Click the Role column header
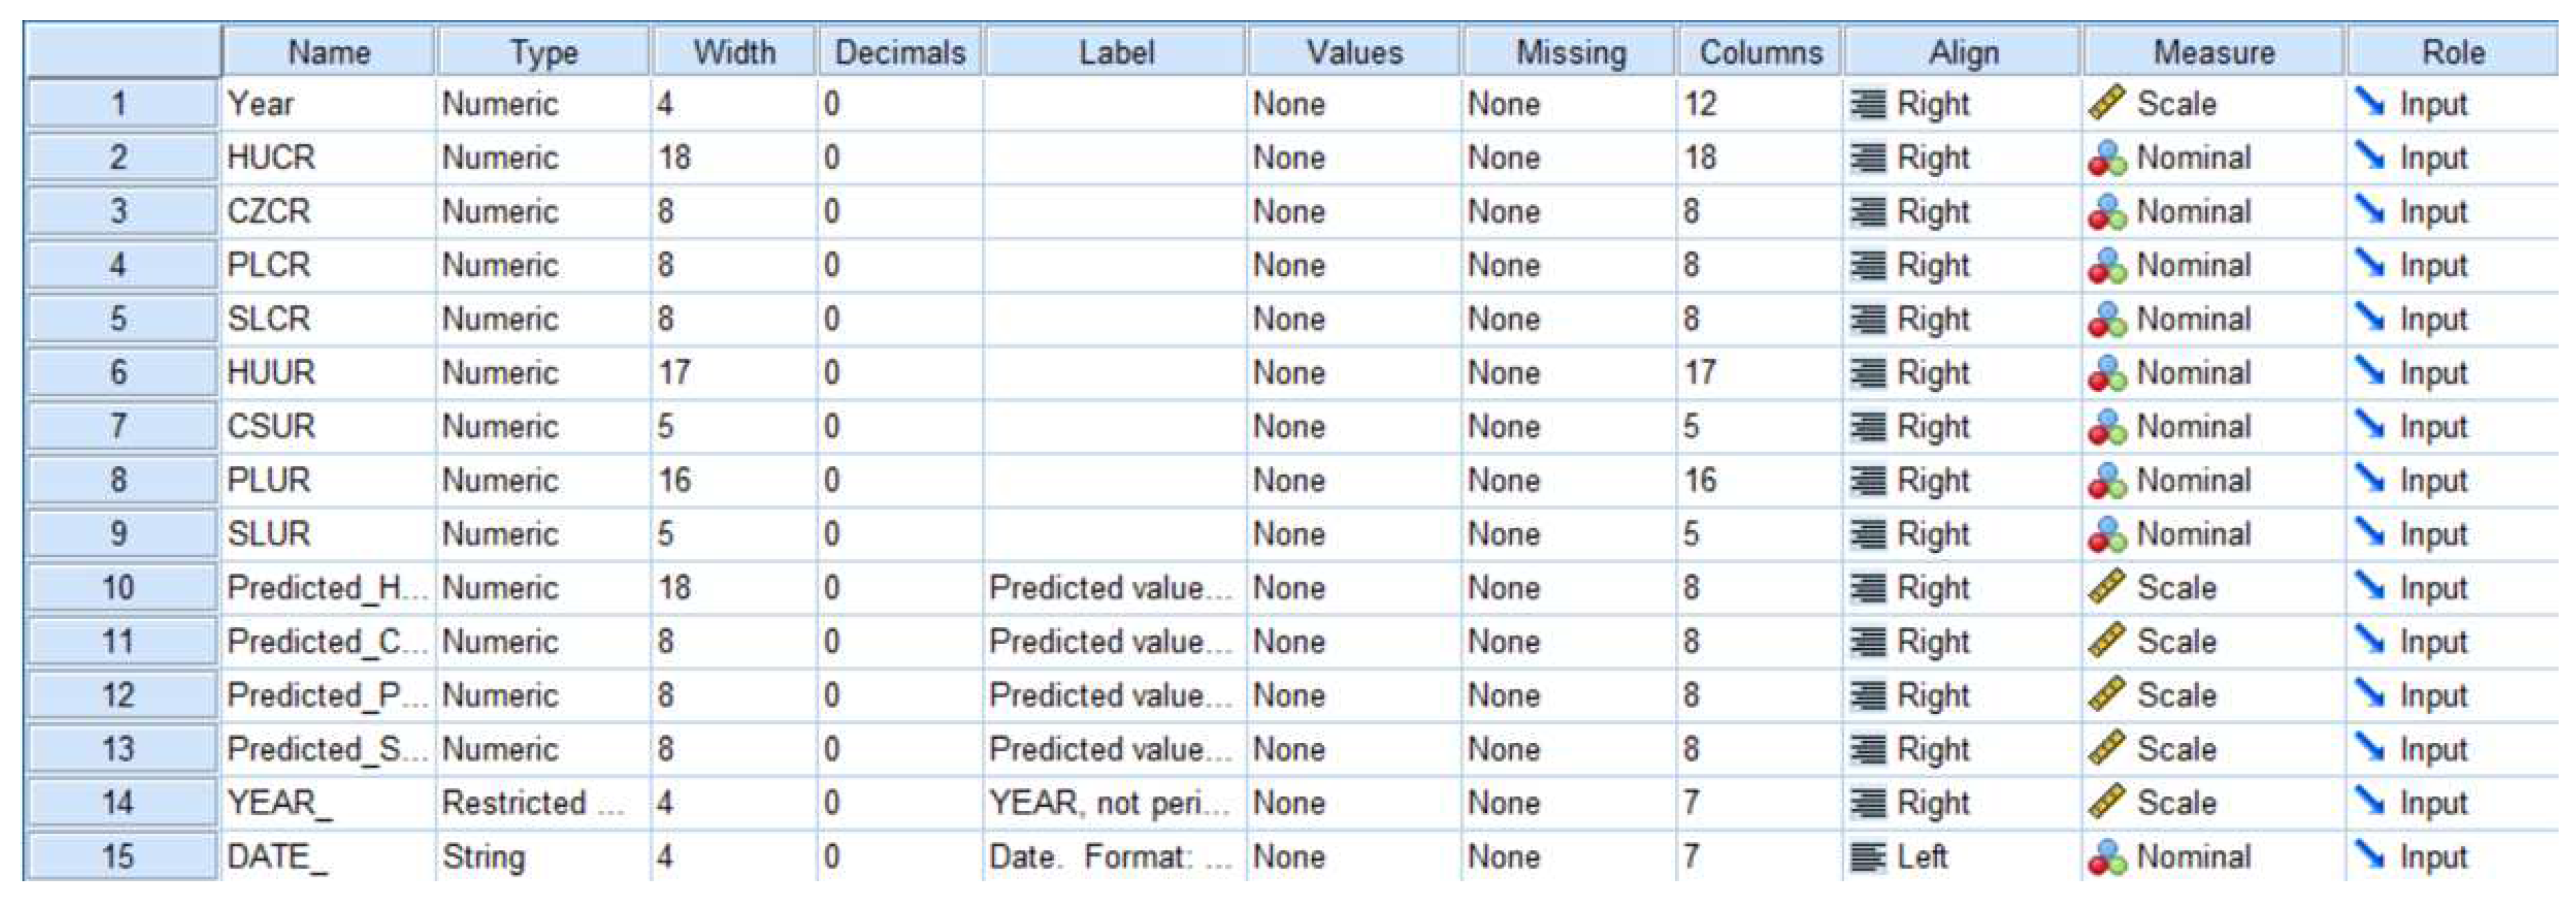The width and height of the screenshot is (2576, 902). pyautogui.click(x=2452, y=52)
